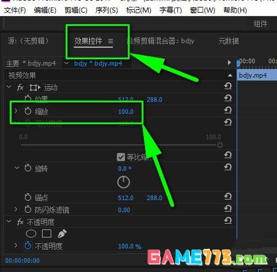The height and width of the screenshot is (272, 277).
Task: Open the 序列(S) menu
Action: (x=107, y=10)
